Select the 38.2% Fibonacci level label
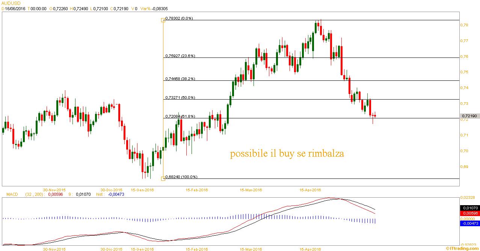 click(x=180, y=79)
